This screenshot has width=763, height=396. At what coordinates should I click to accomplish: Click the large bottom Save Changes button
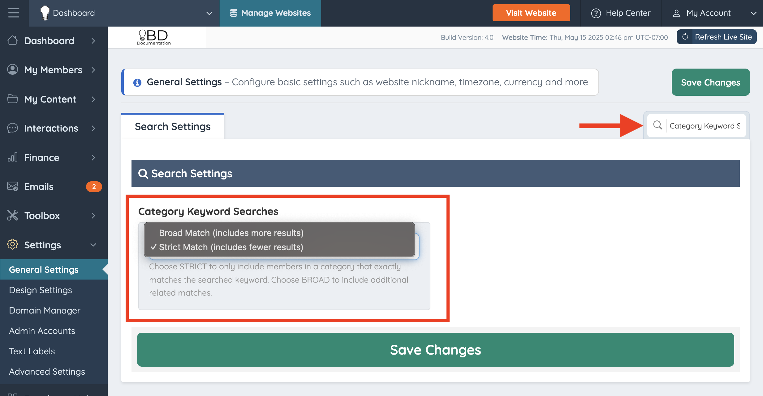pos(435,350)
